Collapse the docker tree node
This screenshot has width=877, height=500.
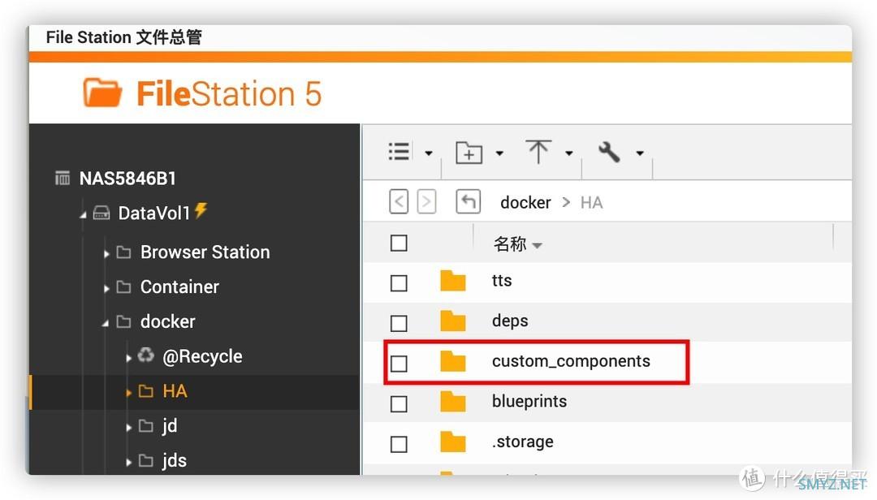click(105, 323)
